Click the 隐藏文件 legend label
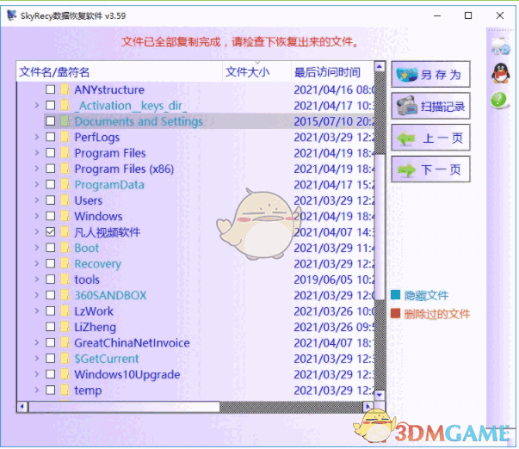The height and width of the screenshot is (449, 519). point(426,295)
